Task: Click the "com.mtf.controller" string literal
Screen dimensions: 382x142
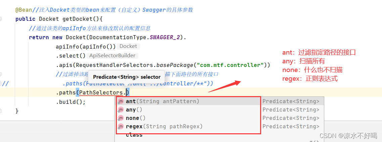Action: (230, 65)
